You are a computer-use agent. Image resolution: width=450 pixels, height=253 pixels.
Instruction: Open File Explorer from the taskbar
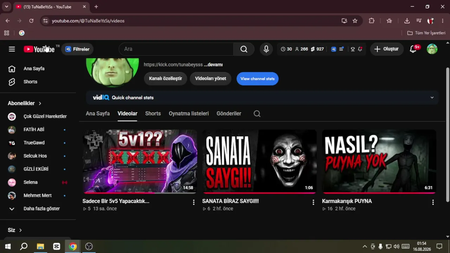(x=40, y=246)
